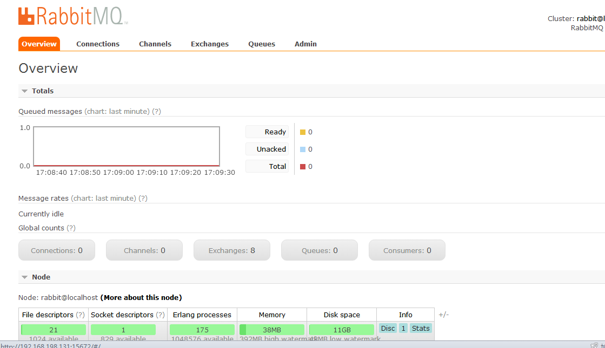The image size is (605, 348).
Task: Click the Memory usage bar showing 38MB
Action: tap(272, 330)
